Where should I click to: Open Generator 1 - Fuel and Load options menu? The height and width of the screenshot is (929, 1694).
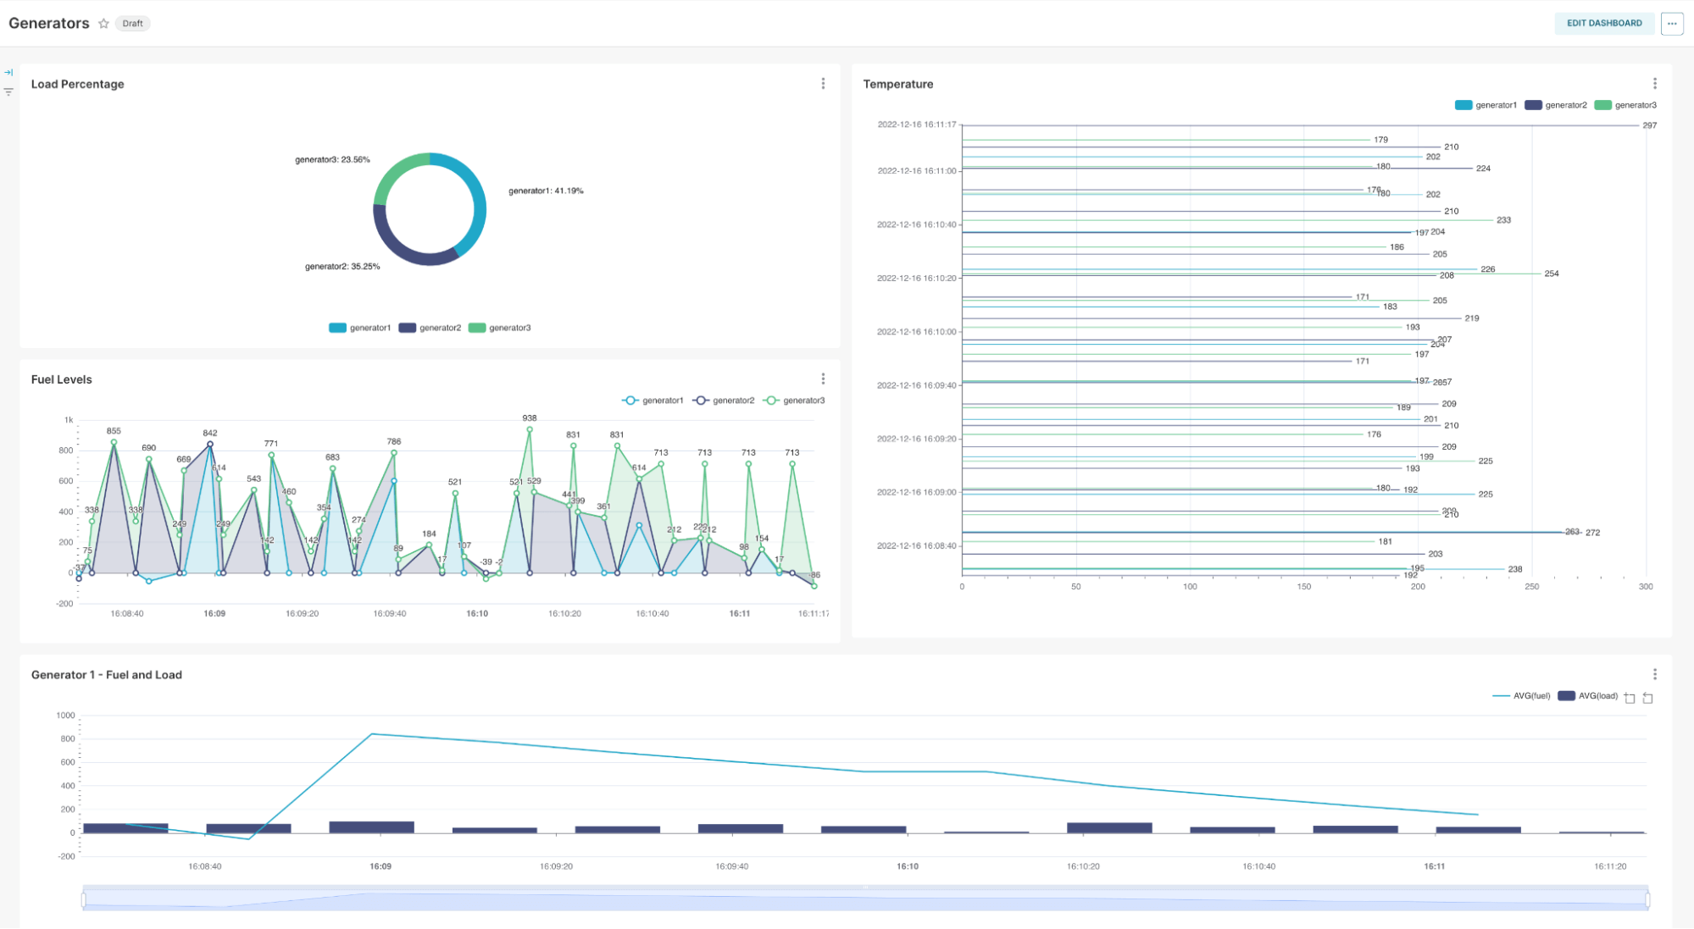click(1654, 674)
